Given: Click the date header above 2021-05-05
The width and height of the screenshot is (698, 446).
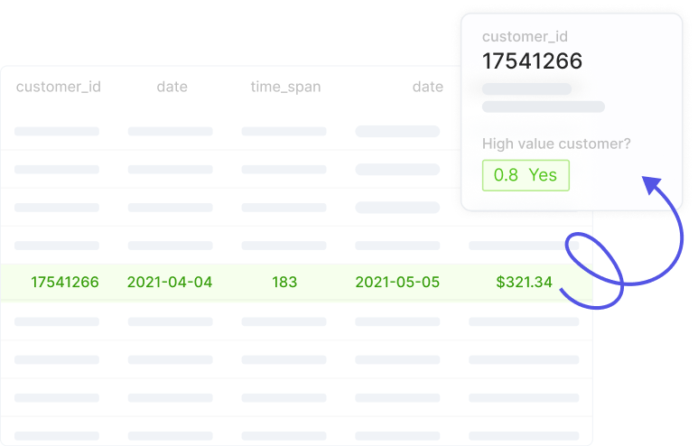Looking at the screenshot, I should [x=428, y=87].
